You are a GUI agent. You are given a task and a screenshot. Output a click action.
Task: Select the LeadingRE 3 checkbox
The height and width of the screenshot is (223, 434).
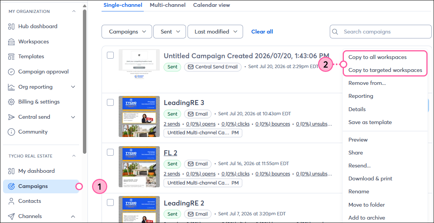click(110, 102)
